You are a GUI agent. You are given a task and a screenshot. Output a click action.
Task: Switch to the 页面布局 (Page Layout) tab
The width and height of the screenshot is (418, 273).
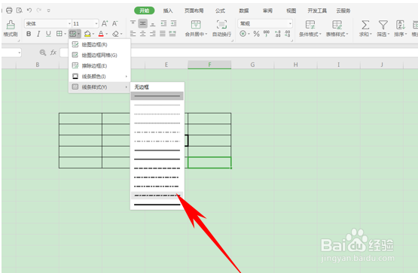(194, 11)
